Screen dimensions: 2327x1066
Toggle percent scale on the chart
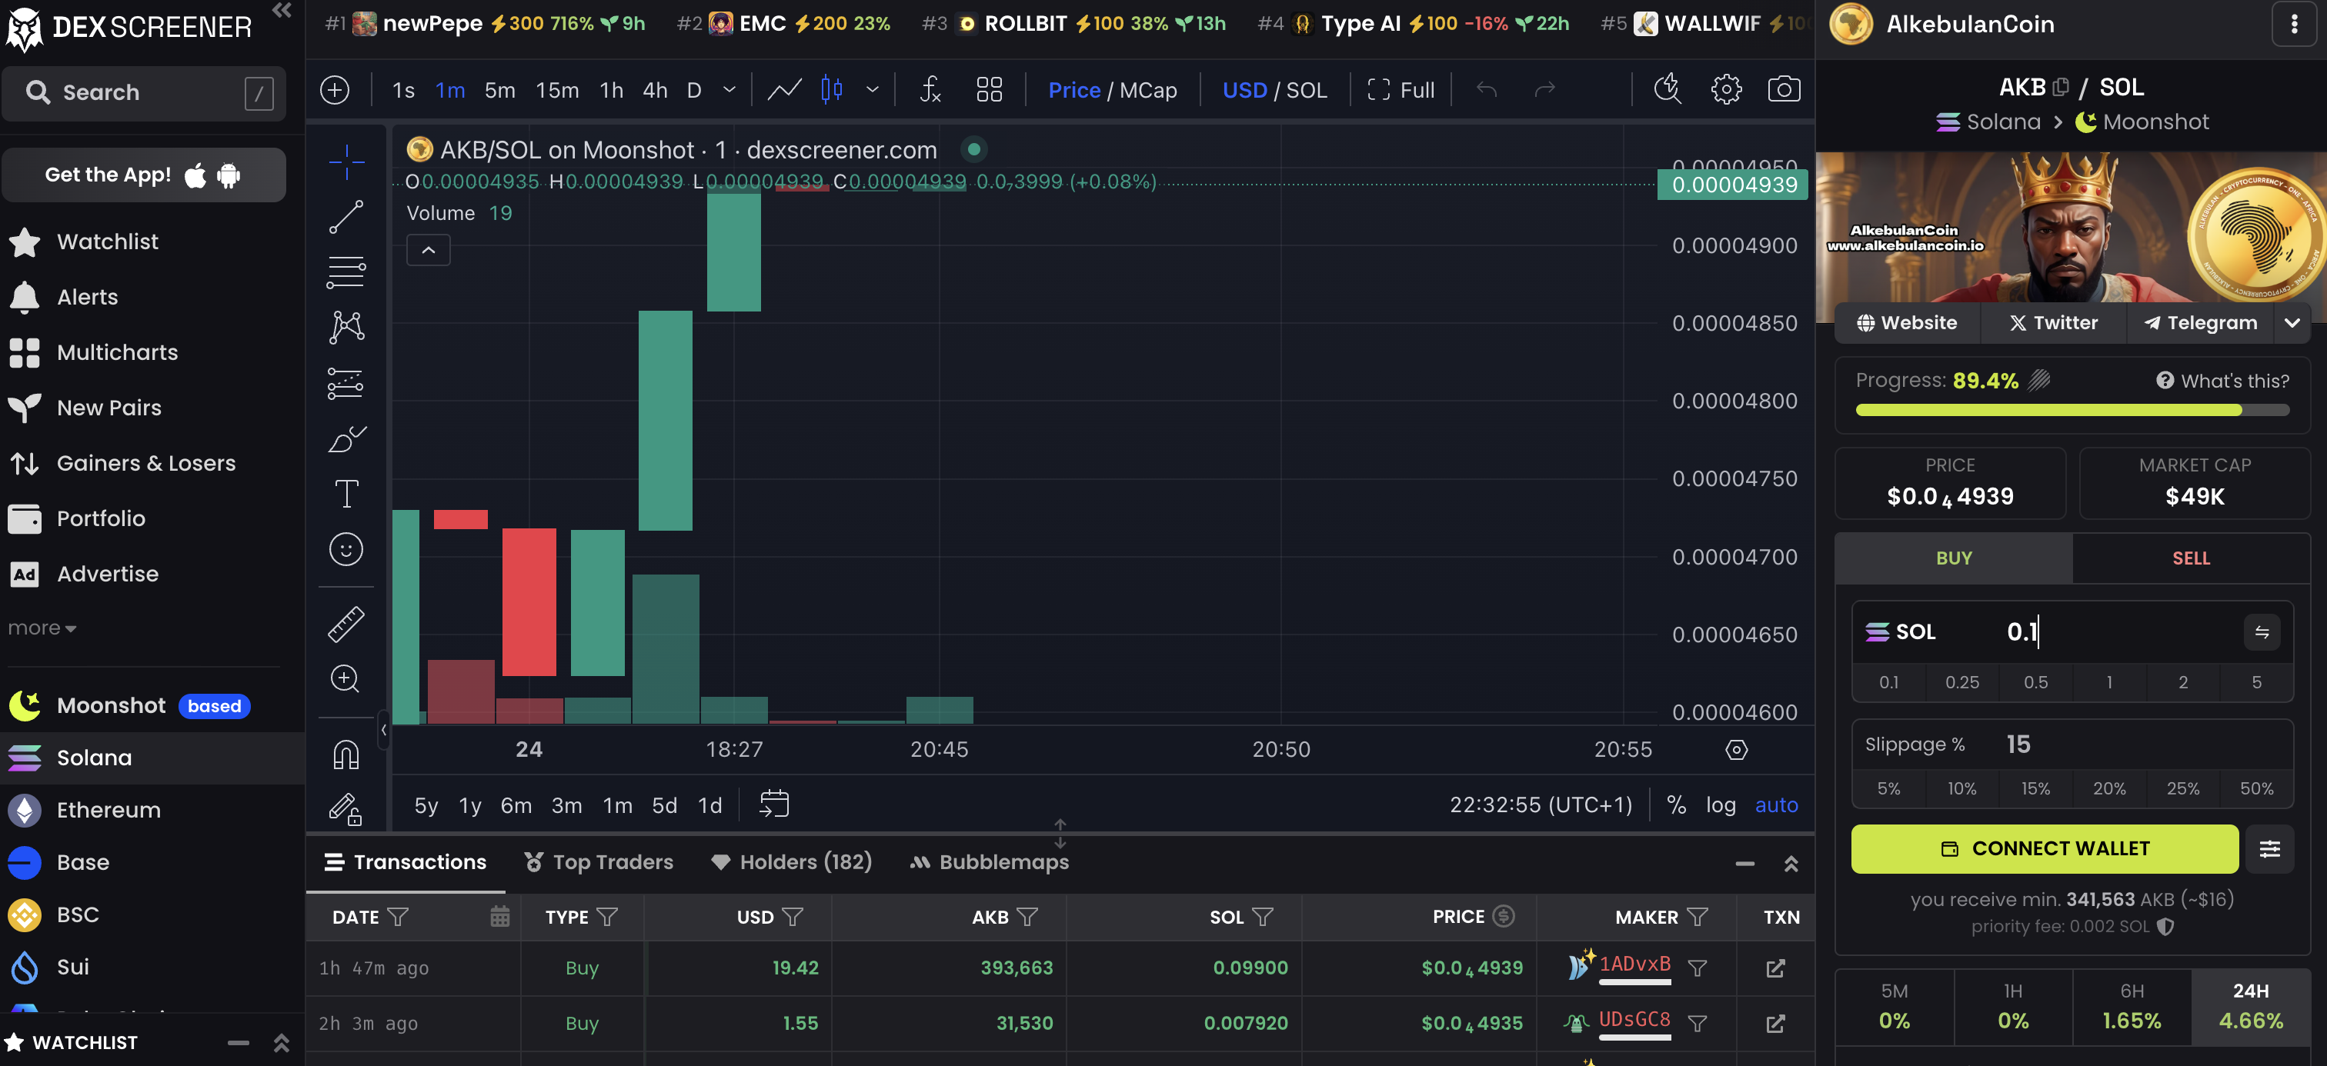tap(1677, 805)
